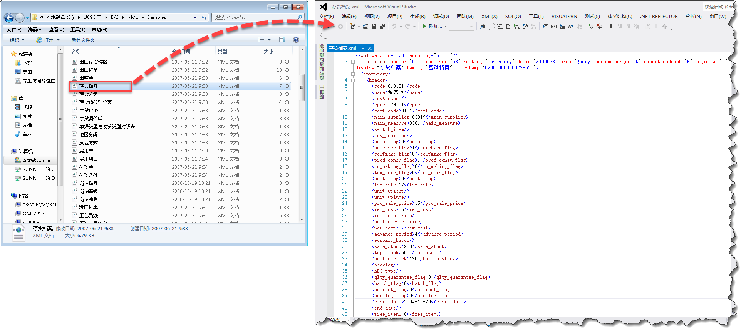Pin the 存货档案.xml document tab
This screenshot has width=746, height=335.
tap(362, 48)
